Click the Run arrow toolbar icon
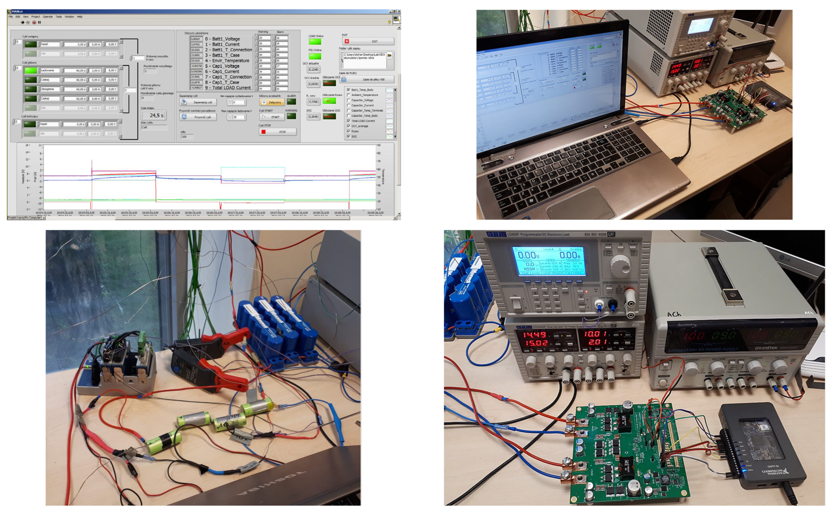This screenshot has height=510, width=830. 22,23
